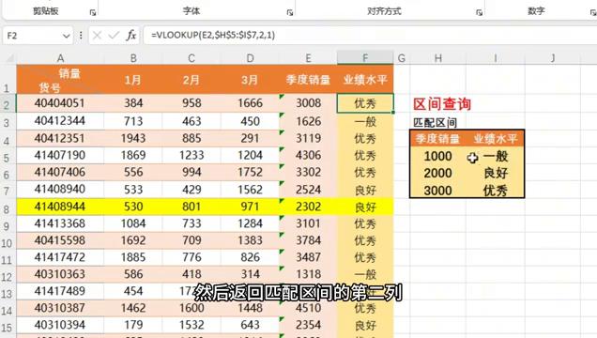Select cell 40310394 in row 15
Viewport: 597px width, 338px height.
pyautogui.click(x=60, y=325)
